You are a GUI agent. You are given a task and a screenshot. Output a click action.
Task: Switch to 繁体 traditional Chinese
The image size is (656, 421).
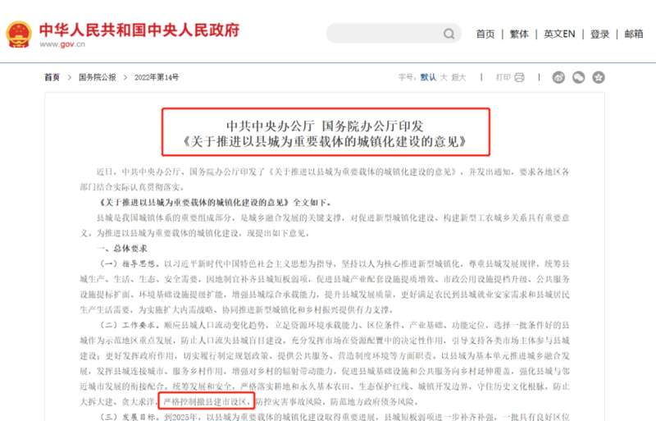click(519, 34)
